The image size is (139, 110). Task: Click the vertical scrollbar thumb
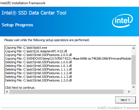coord(133,70)
